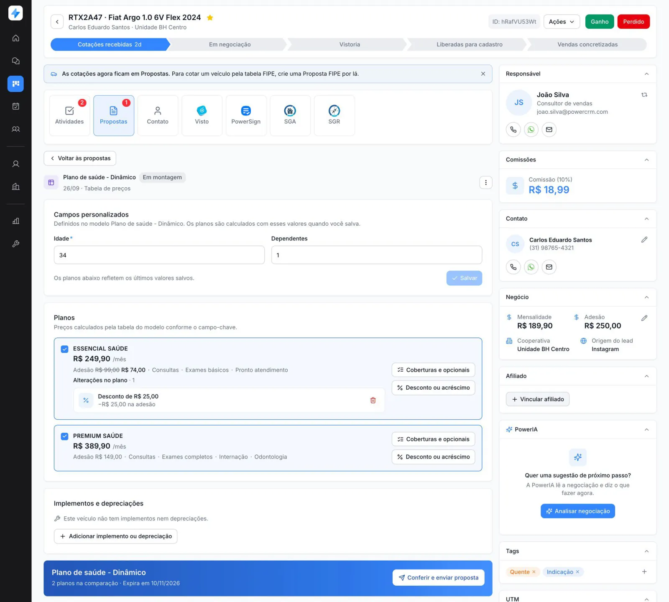Toggle the UTM panel chevron
This screenshot has height=602, width=669.
click(x=646, y=599)
